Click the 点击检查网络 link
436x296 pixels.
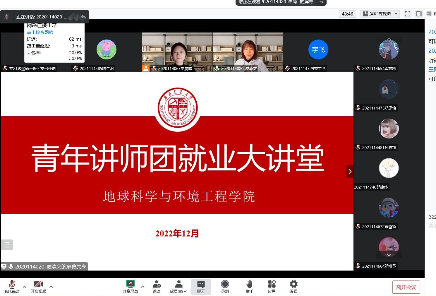(40, 32)
